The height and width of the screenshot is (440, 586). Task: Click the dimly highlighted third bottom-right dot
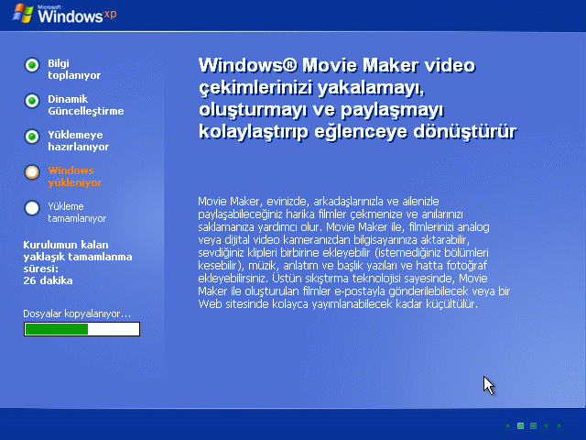click(x=533, y=426)
